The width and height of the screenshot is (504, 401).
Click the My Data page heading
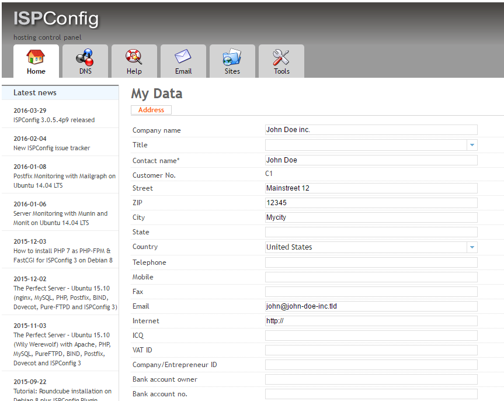click(157, 94)
